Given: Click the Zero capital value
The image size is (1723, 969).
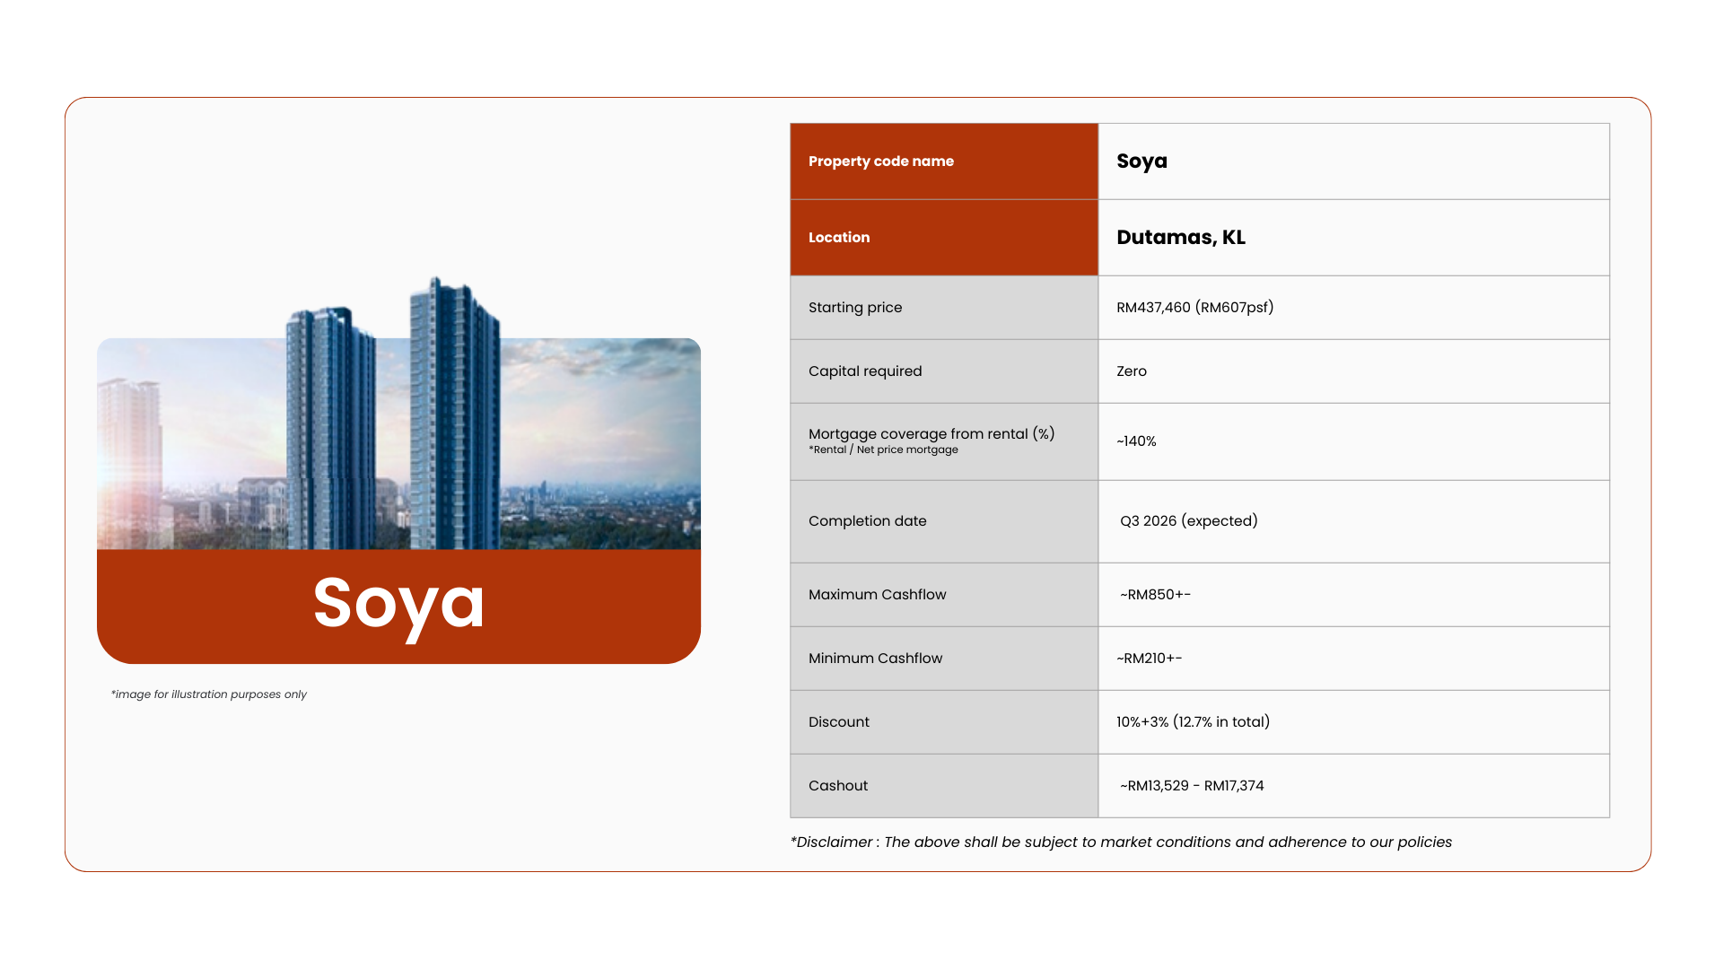Looking at the screenshot, I should 1131,371.
